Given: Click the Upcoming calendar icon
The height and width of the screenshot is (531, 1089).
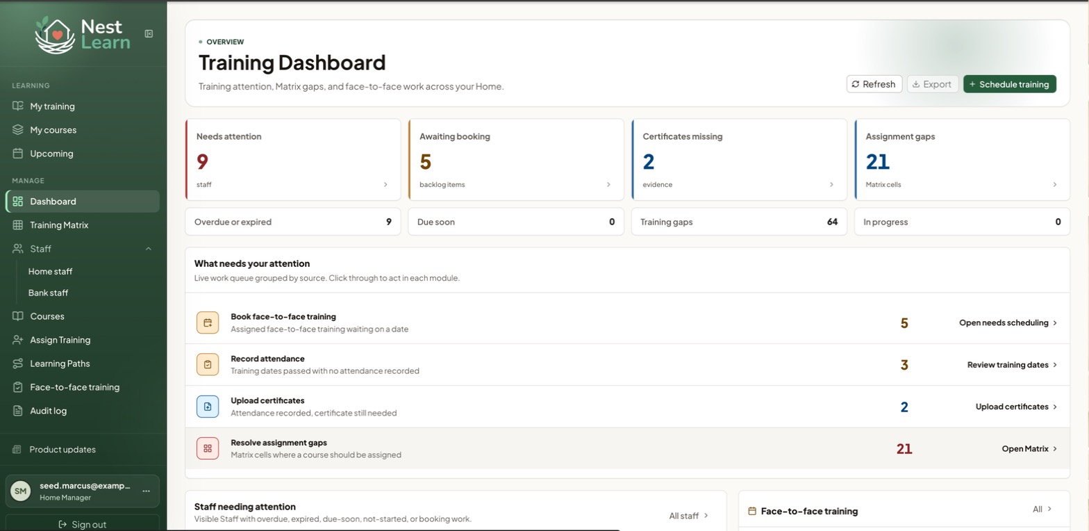Looking at the screenshot, I should [18, 154].
